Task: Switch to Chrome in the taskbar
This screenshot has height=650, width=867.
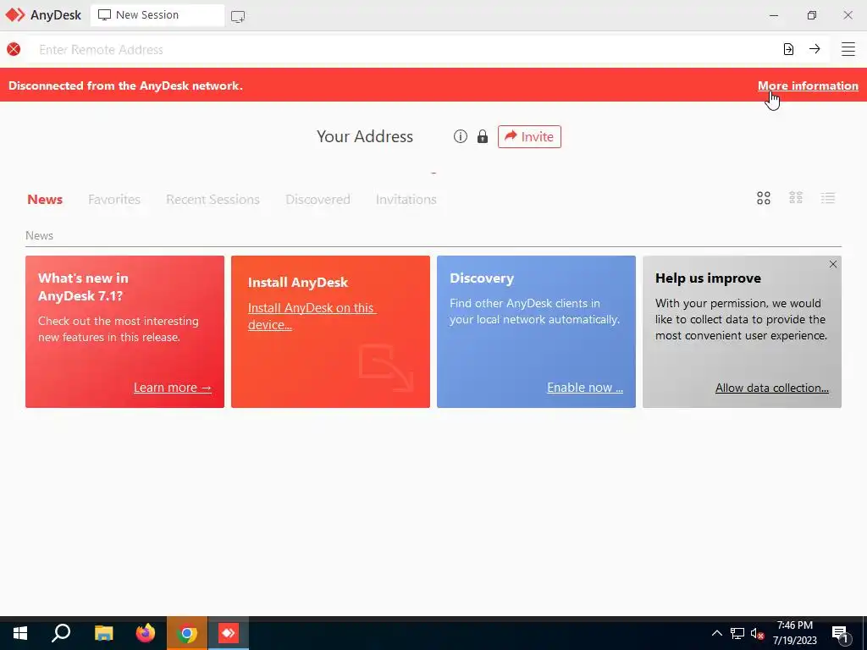Action: (187, 633)
